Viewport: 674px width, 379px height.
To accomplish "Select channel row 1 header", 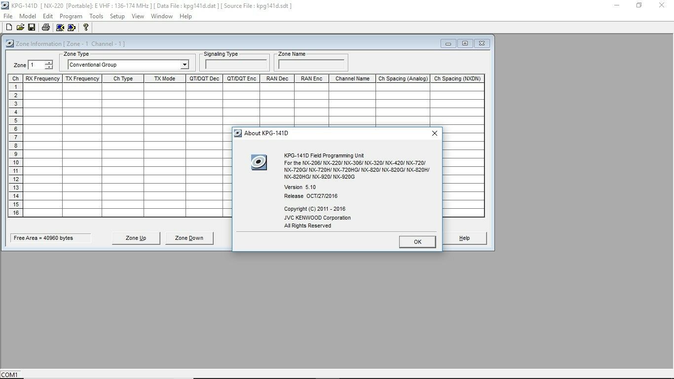I will 16,87.
